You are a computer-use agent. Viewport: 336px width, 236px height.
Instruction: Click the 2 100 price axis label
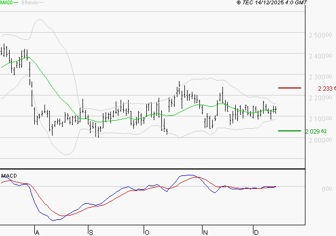pyautogui.click(x=320, y=119)
